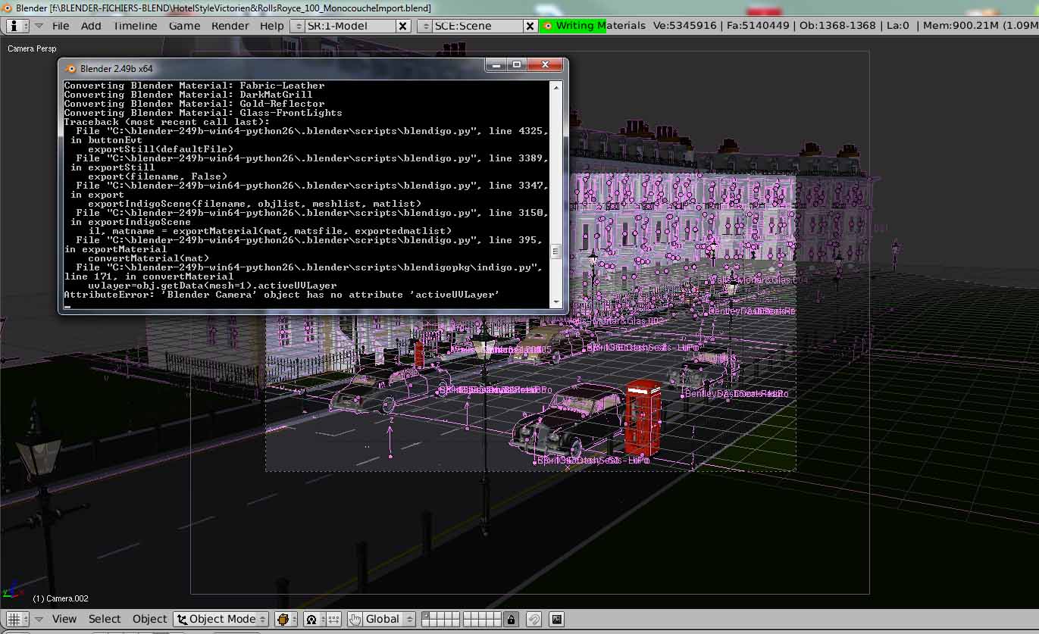The width and height of the screenshot is (1039, 634).
Task: Open the Global orientation dropdown
Action: coord(390,619)
